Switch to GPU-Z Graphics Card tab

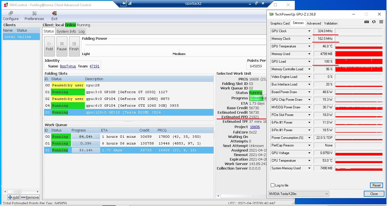click(x=280, y=23)
